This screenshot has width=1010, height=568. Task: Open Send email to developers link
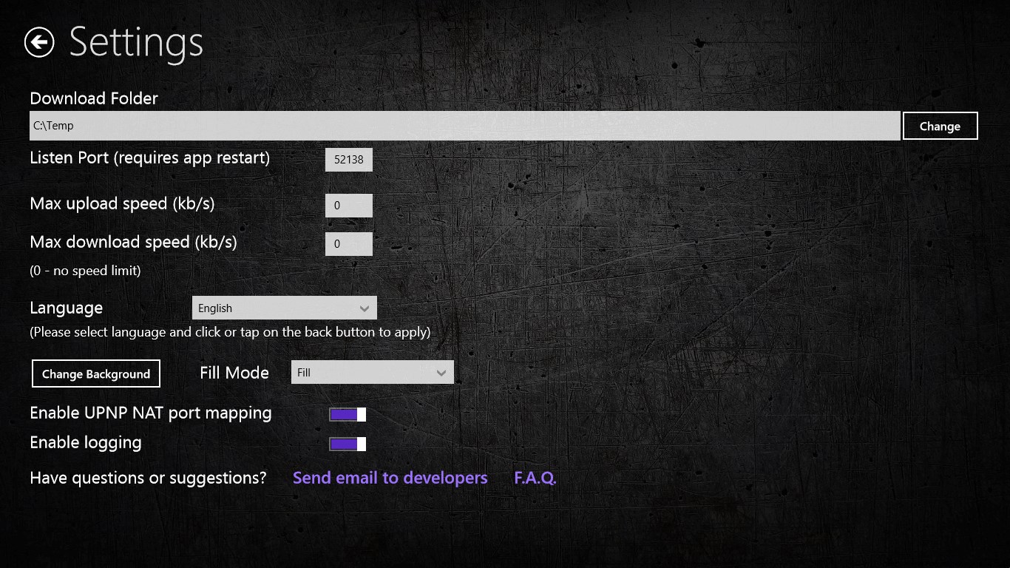tap(390, 478)
